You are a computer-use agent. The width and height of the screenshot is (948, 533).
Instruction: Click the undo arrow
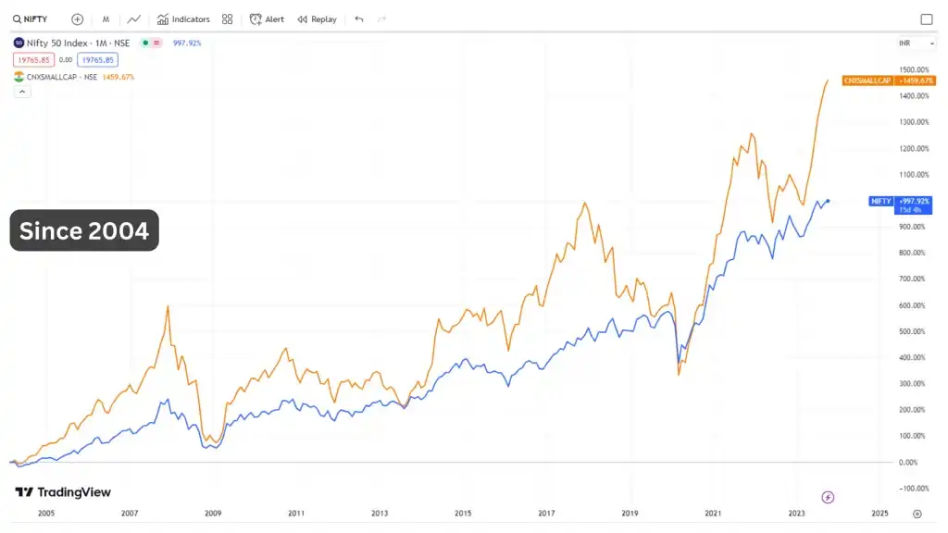click(x=359, y=19)
